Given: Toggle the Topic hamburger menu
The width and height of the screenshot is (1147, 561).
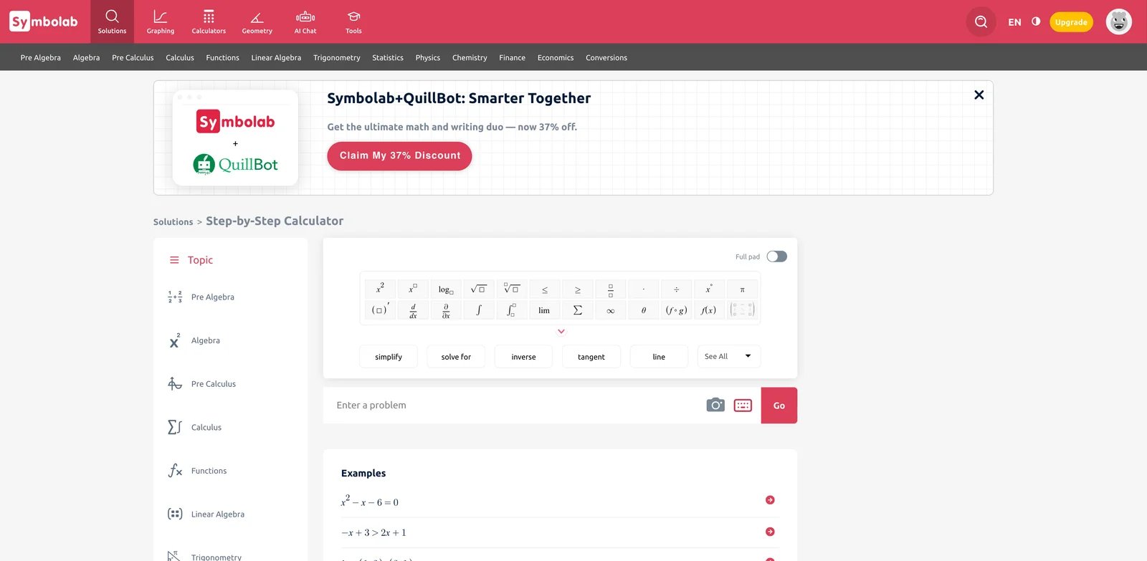Looking at the screenshot, I should (x=174, y=260).
